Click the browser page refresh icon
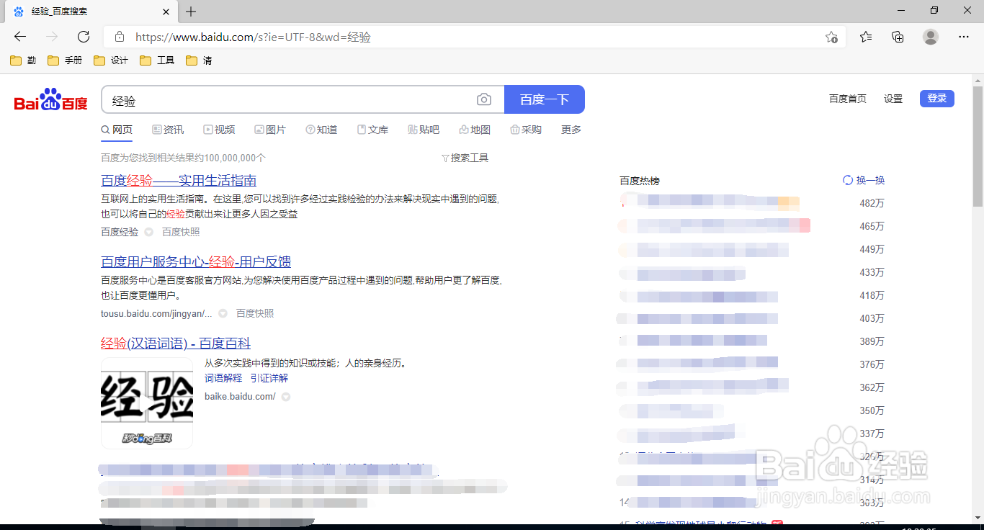 pyautogui.click(x=83, y=37)
